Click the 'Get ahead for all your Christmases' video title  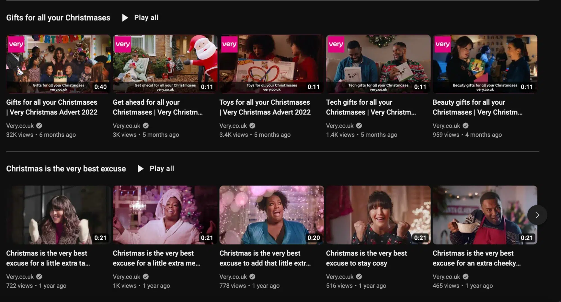[x=158, y=107]
